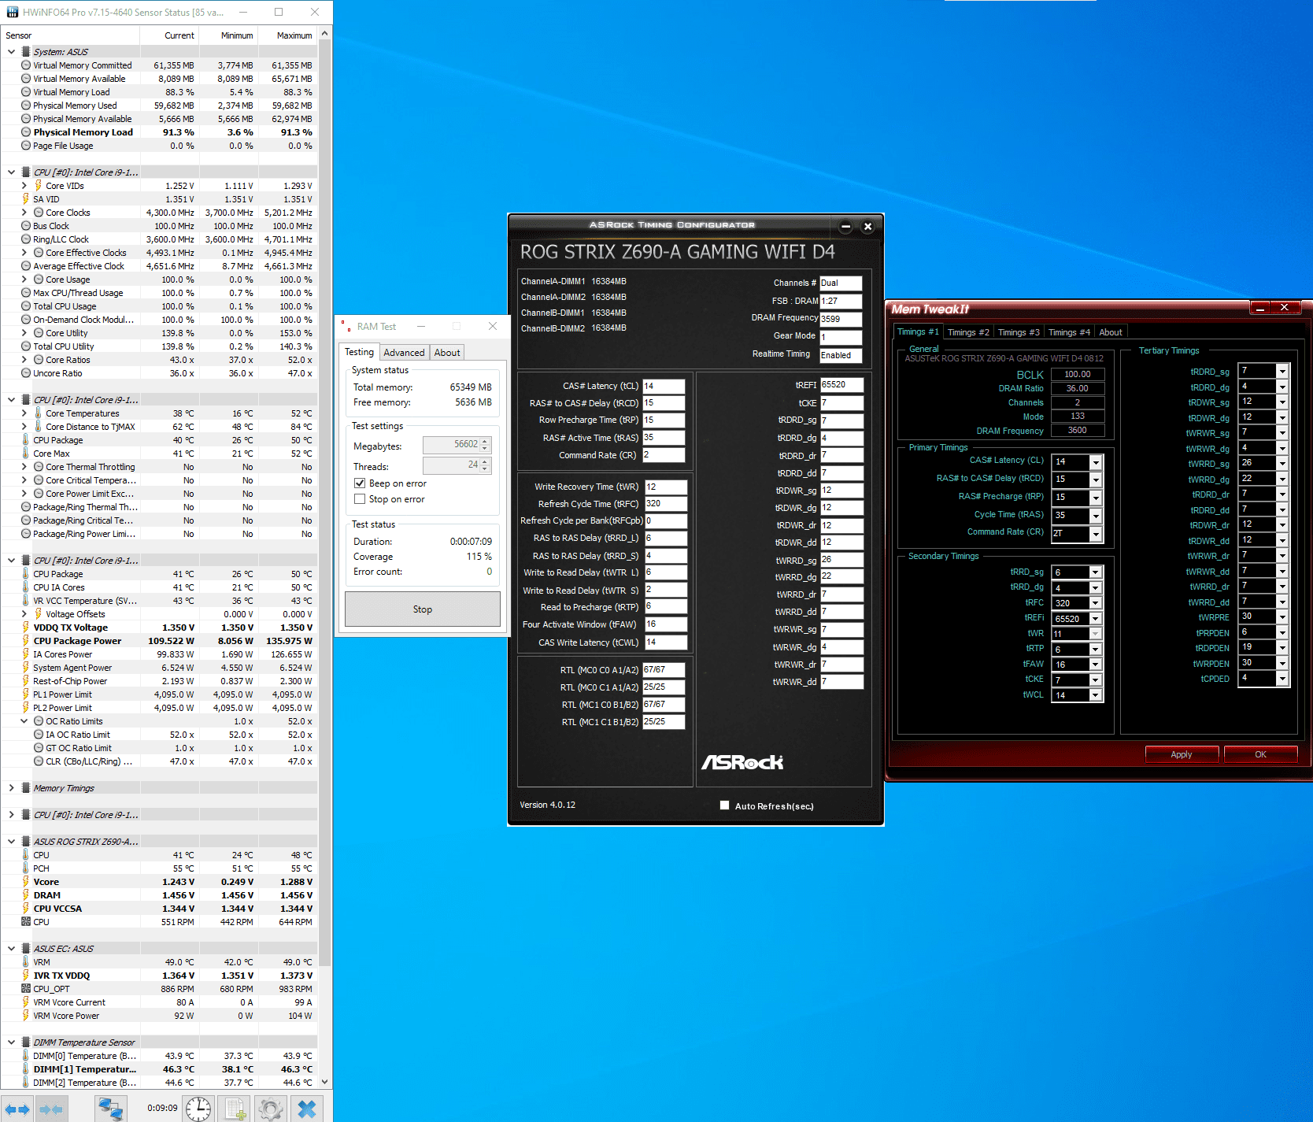
Task: Select the Timings #2 tab in Mem TweakIt
Action: pos(968,332)
